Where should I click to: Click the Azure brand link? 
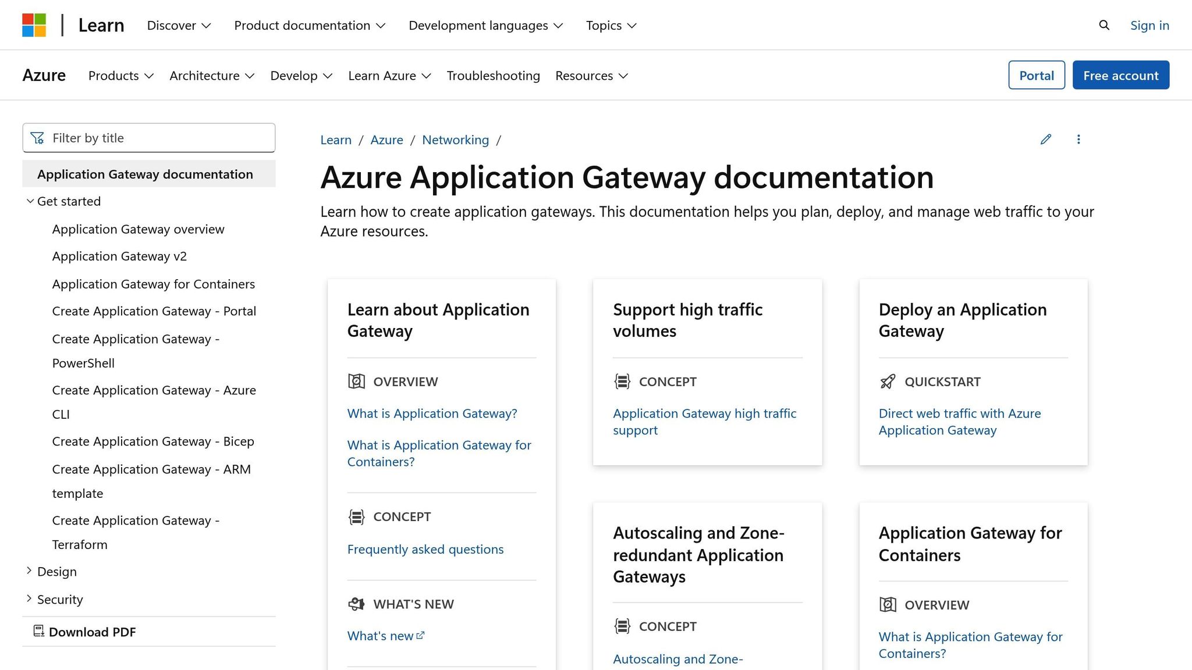[x=44, y=75]
